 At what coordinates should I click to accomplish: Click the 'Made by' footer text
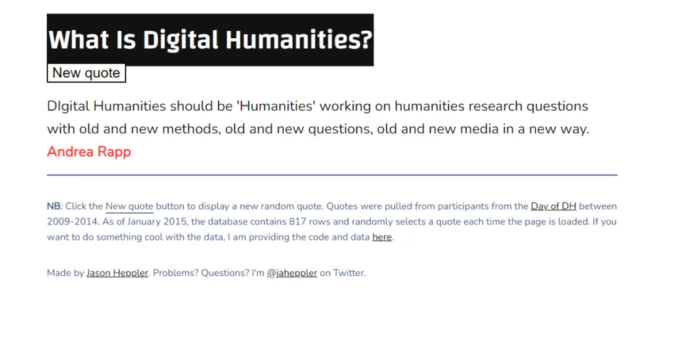coord(66,273)
